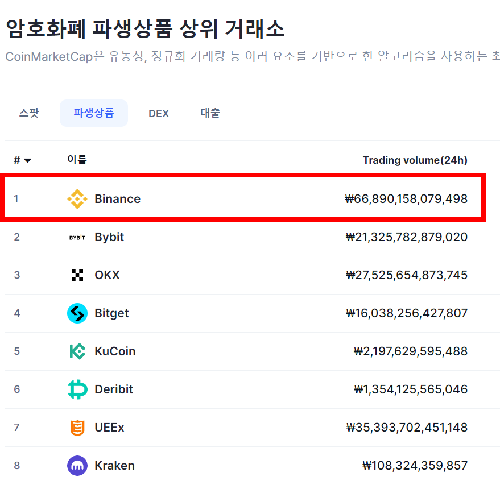Click the Bybit logo icon
500x481 pixels.
77,238
